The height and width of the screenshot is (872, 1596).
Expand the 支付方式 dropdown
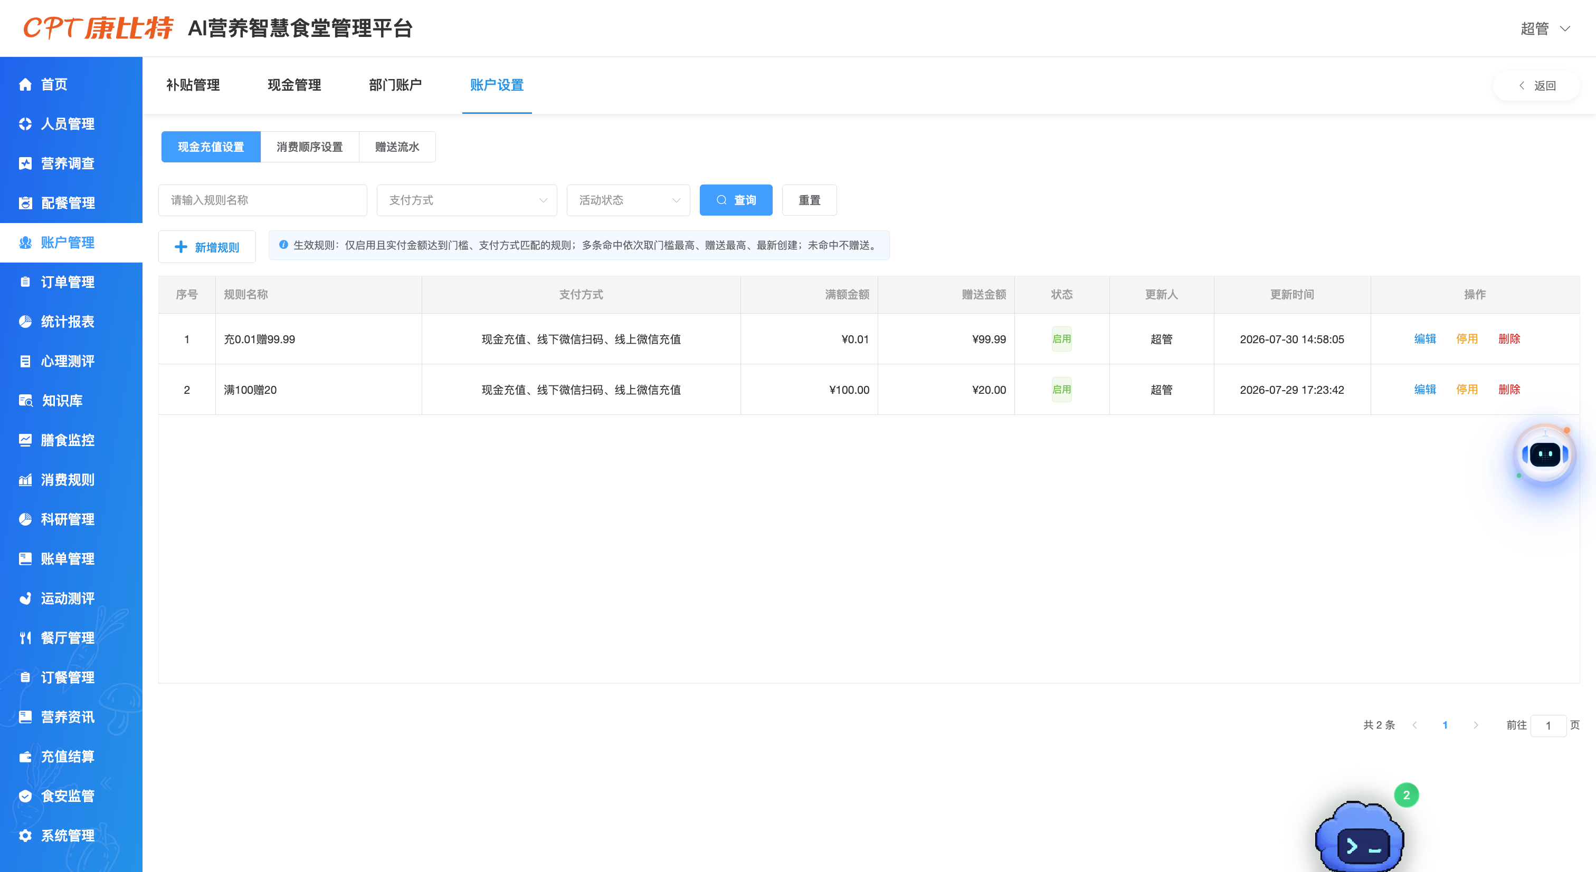[467, 200]
